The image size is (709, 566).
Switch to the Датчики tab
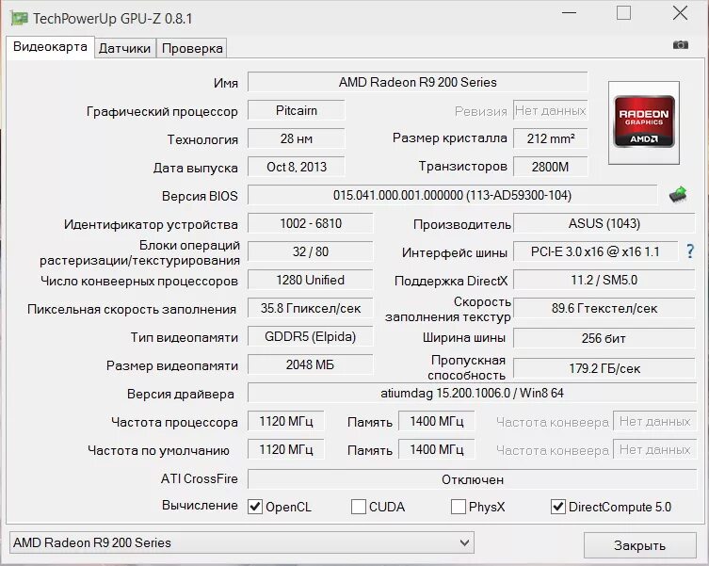125,48
